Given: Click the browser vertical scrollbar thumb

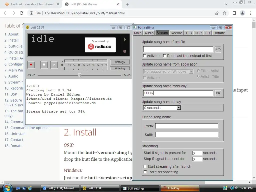Looking at the screenshot, I should click(x=254, y=25).
